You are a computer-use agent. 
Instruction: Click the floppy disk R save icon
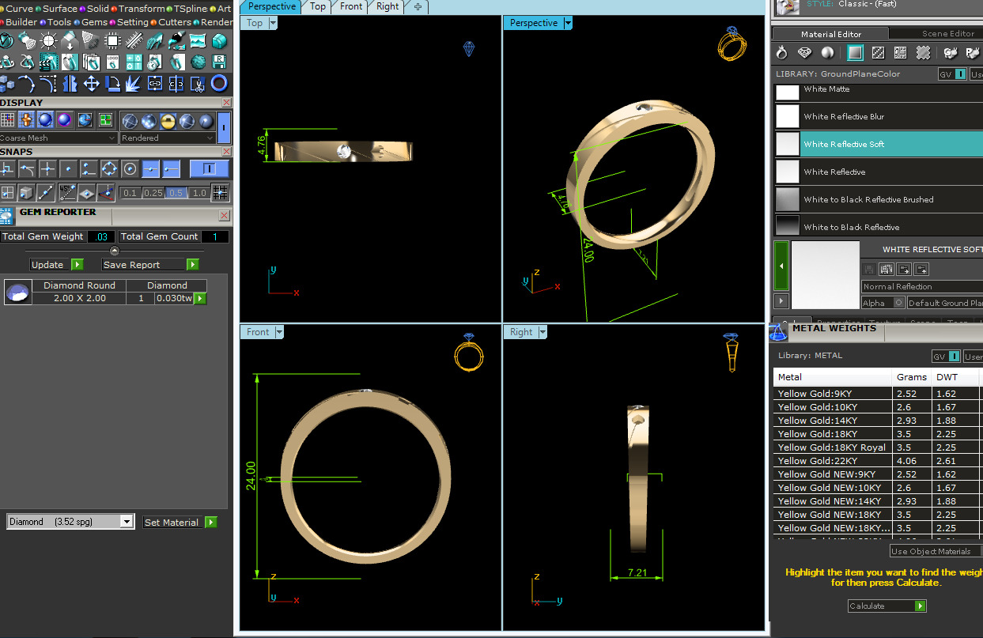pyautogui.click(x=219, y=62)
